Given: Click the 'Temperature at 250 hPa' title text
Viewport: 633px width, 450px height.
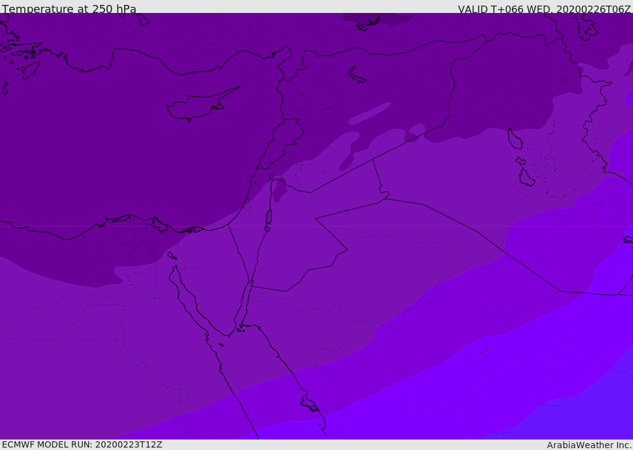Looking at the screenshot, I should (69, 9).
